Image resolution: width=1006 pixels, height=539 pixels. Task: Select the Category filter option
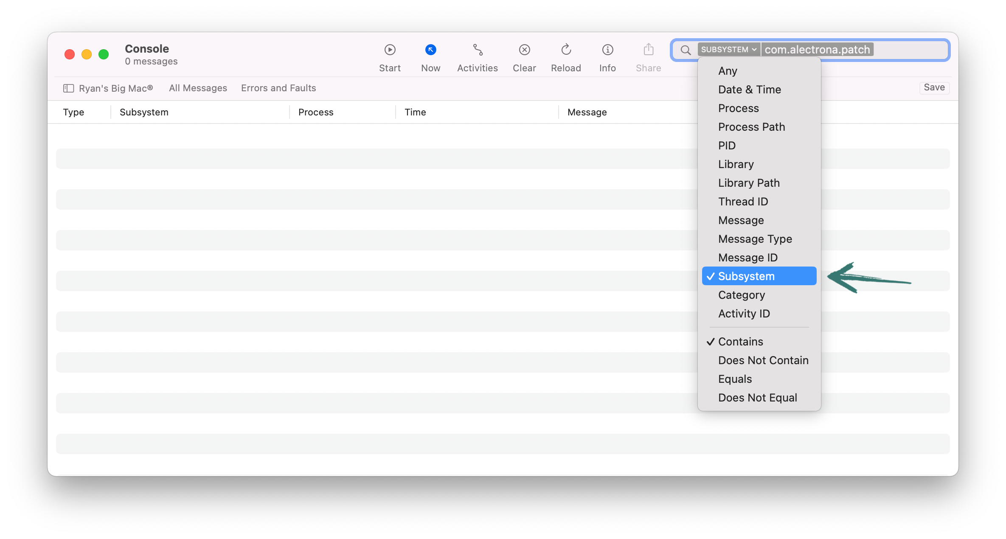pyautogui.click(x=742, y=295)
